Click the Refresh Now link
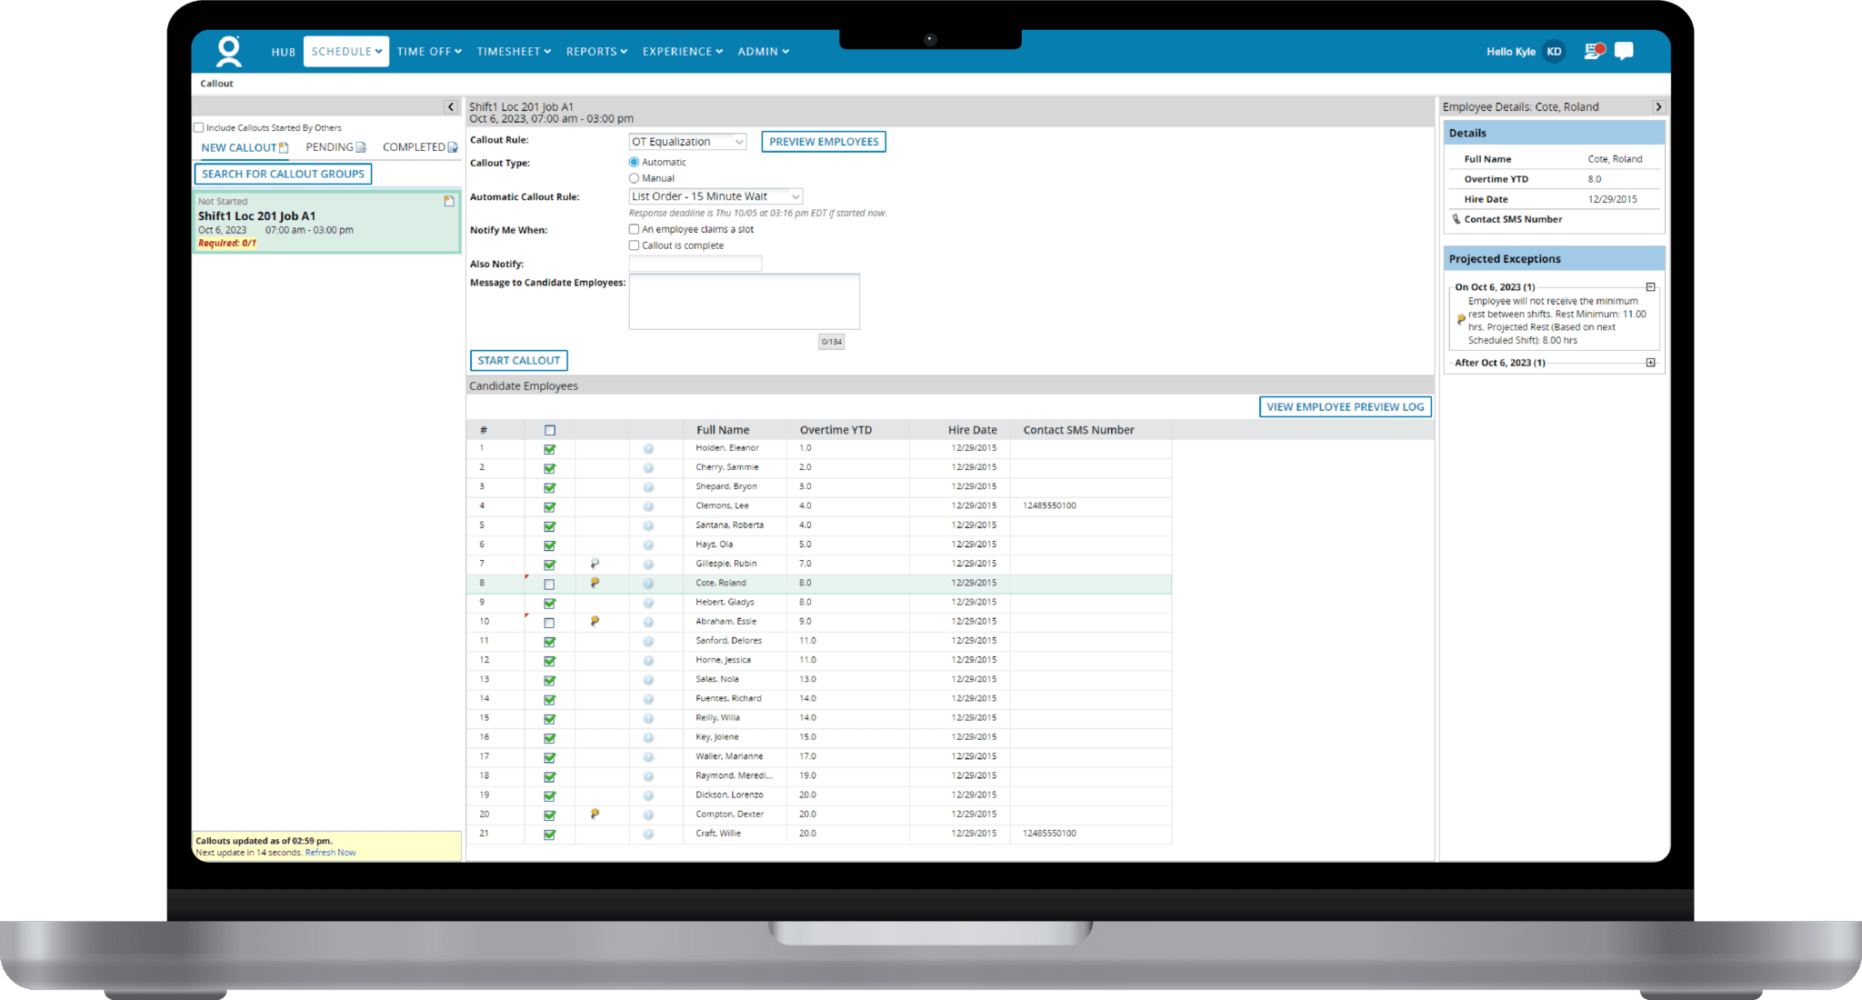Image resolution: width=1862 pixels, height=1000 pixels. coord(329,852)
